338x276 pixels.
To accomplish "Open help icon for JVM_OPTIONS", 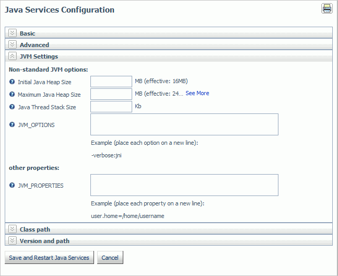I will (12, 124).
